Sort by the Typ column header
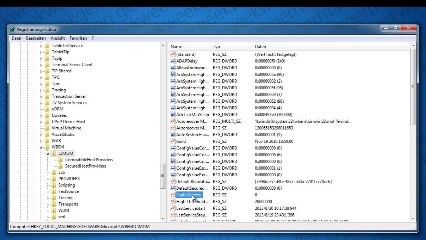This screenshot has height=240, width=426. [x=232, y=47]
